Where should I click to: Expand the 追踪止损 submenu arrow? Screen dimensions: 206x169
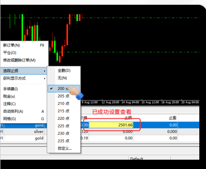[x=44, y=71]
